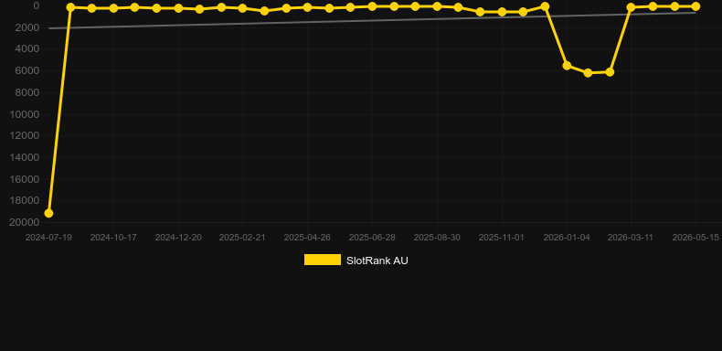This screenshot has width=722, height=351.
Task: Click the y-axis value 14000
Action: pos(25,157)
